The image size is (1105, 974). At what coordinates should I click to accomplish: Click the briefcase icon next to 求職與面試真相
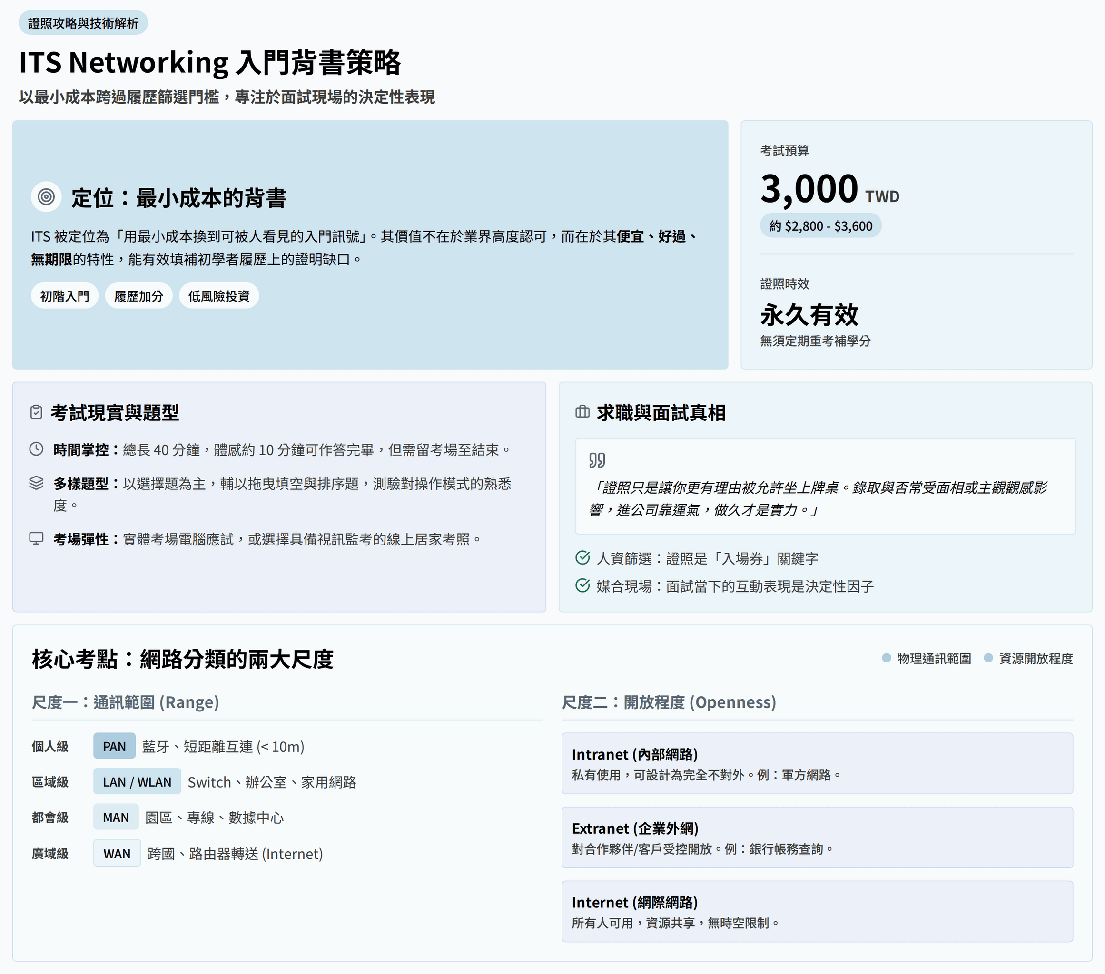(582, 412)
